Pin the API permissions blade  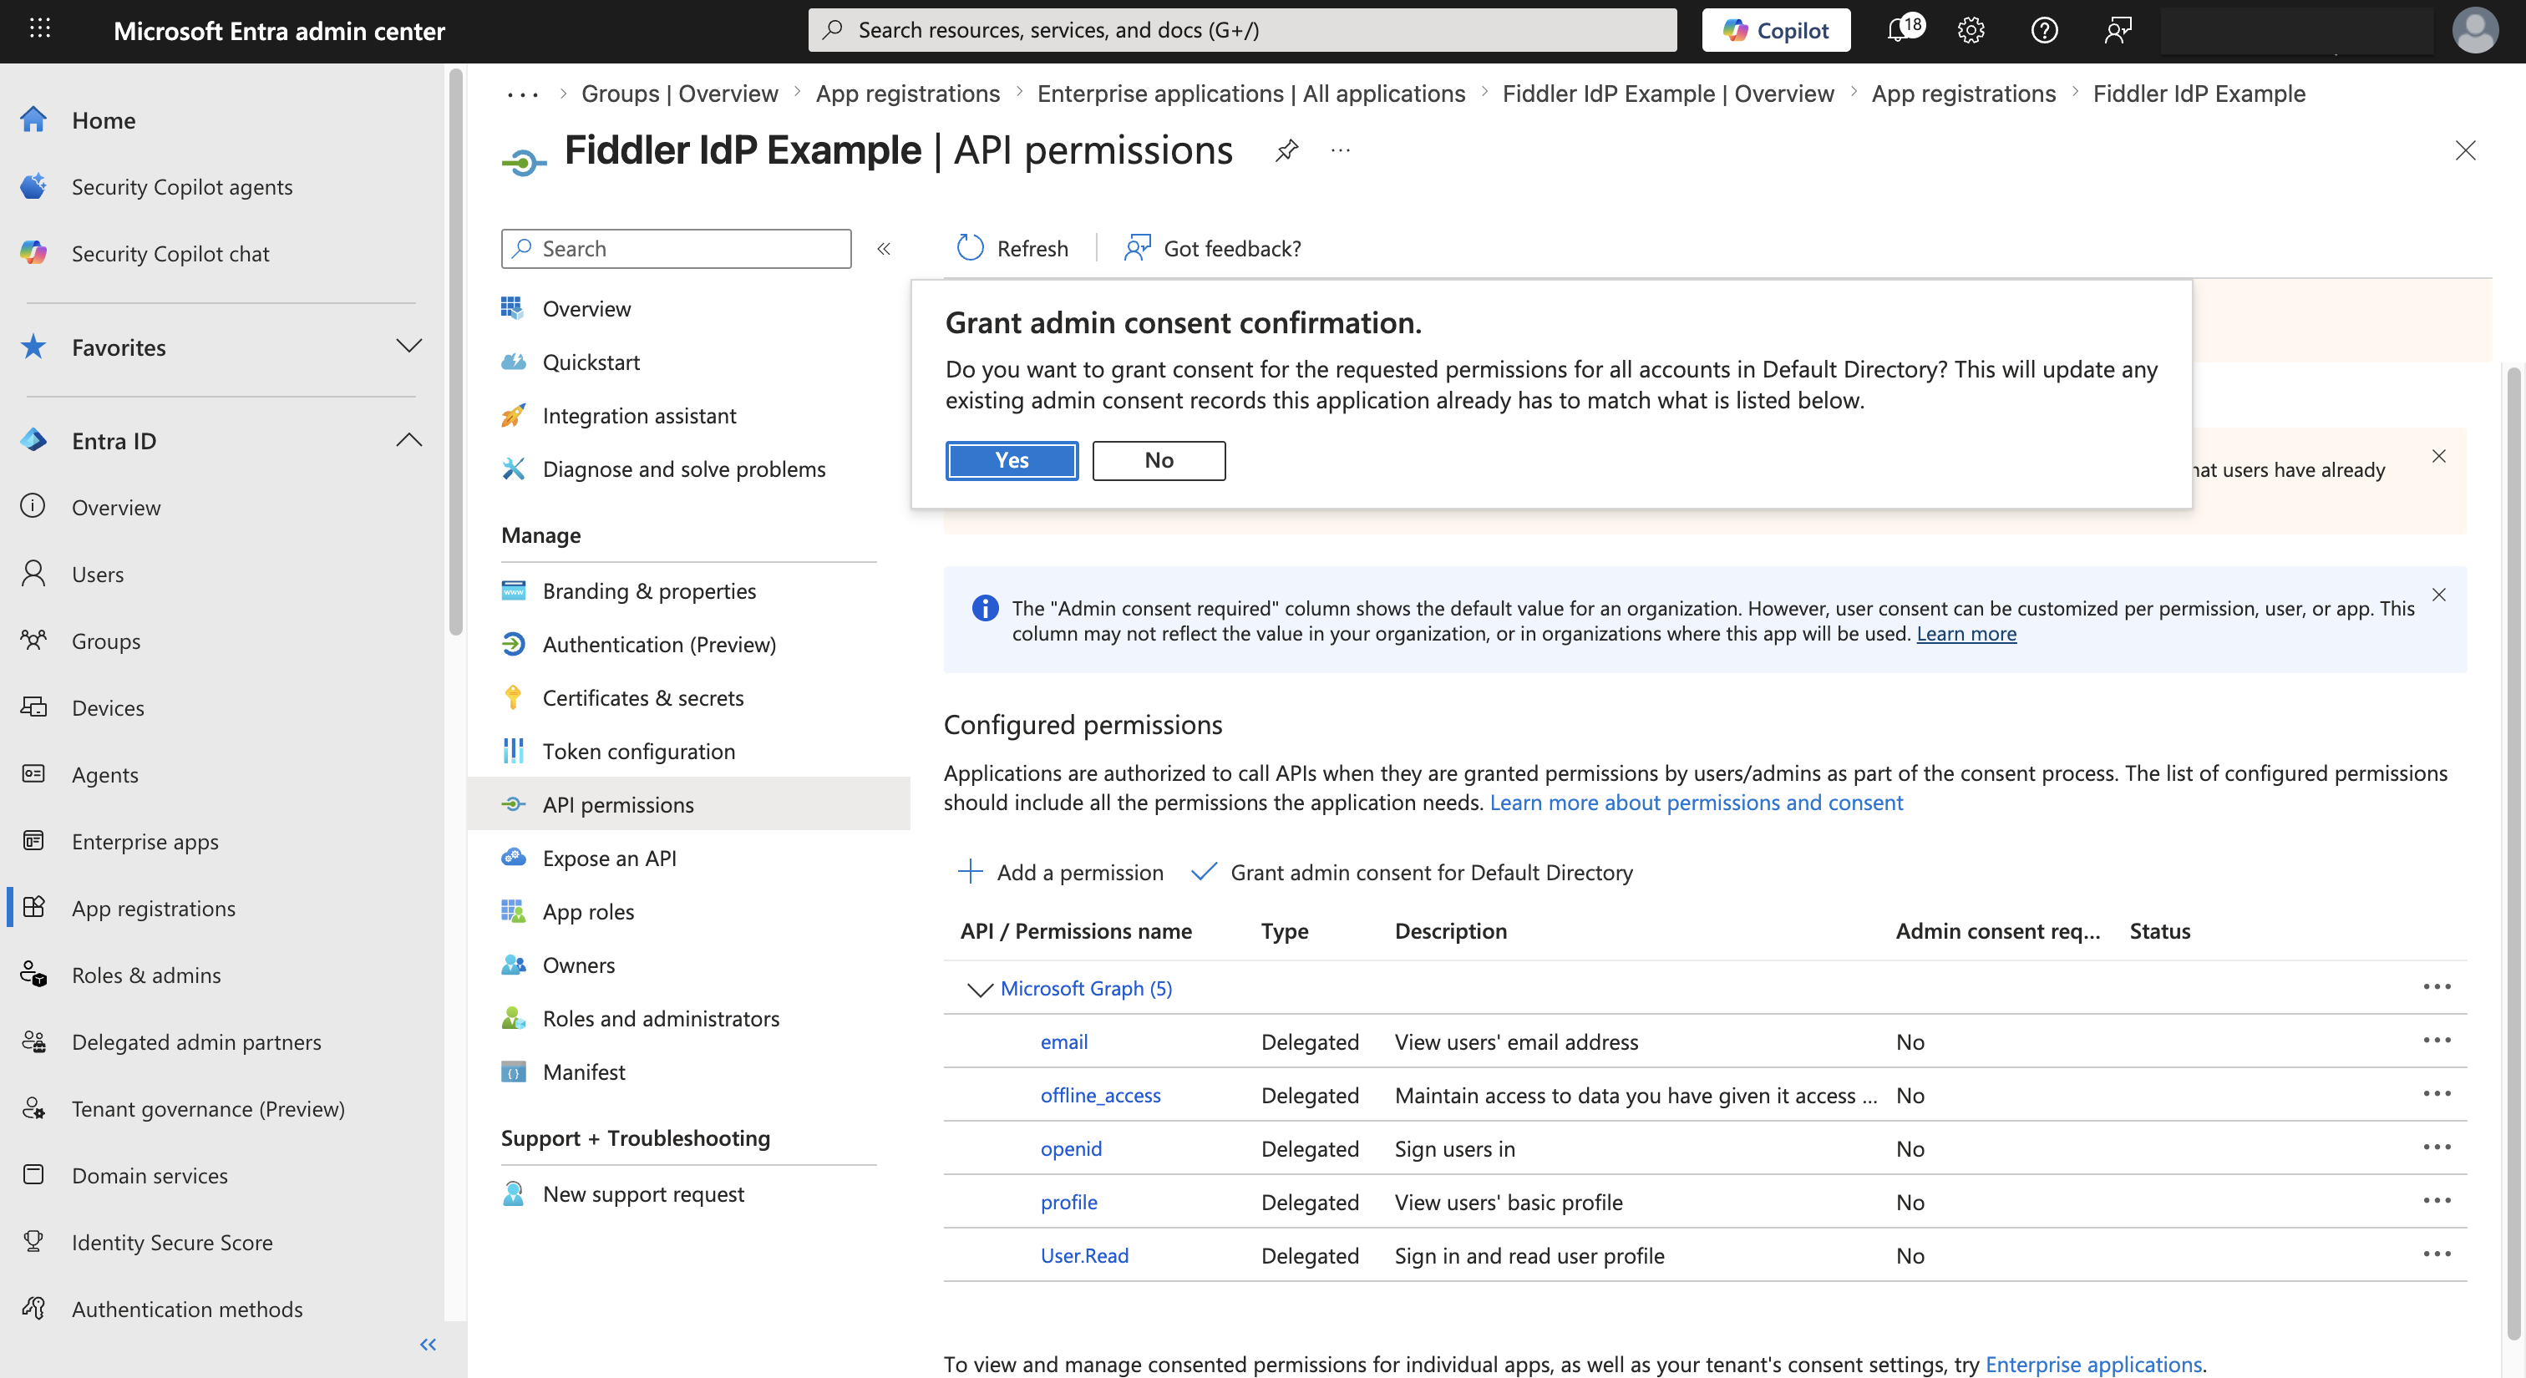coord(1286,150)
